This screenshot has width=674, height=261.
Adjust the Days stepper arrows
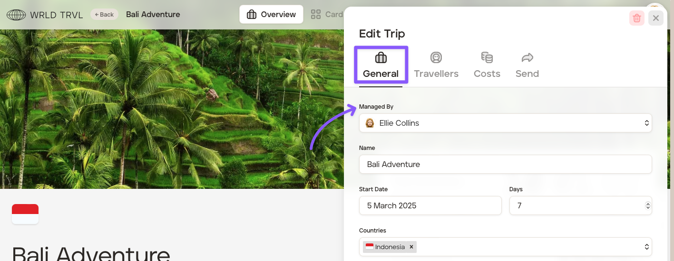click(x=647, y=205)
